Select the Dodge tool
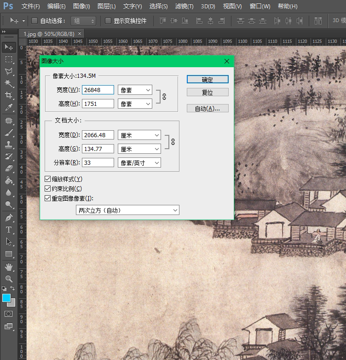 (x=9, y=204)
